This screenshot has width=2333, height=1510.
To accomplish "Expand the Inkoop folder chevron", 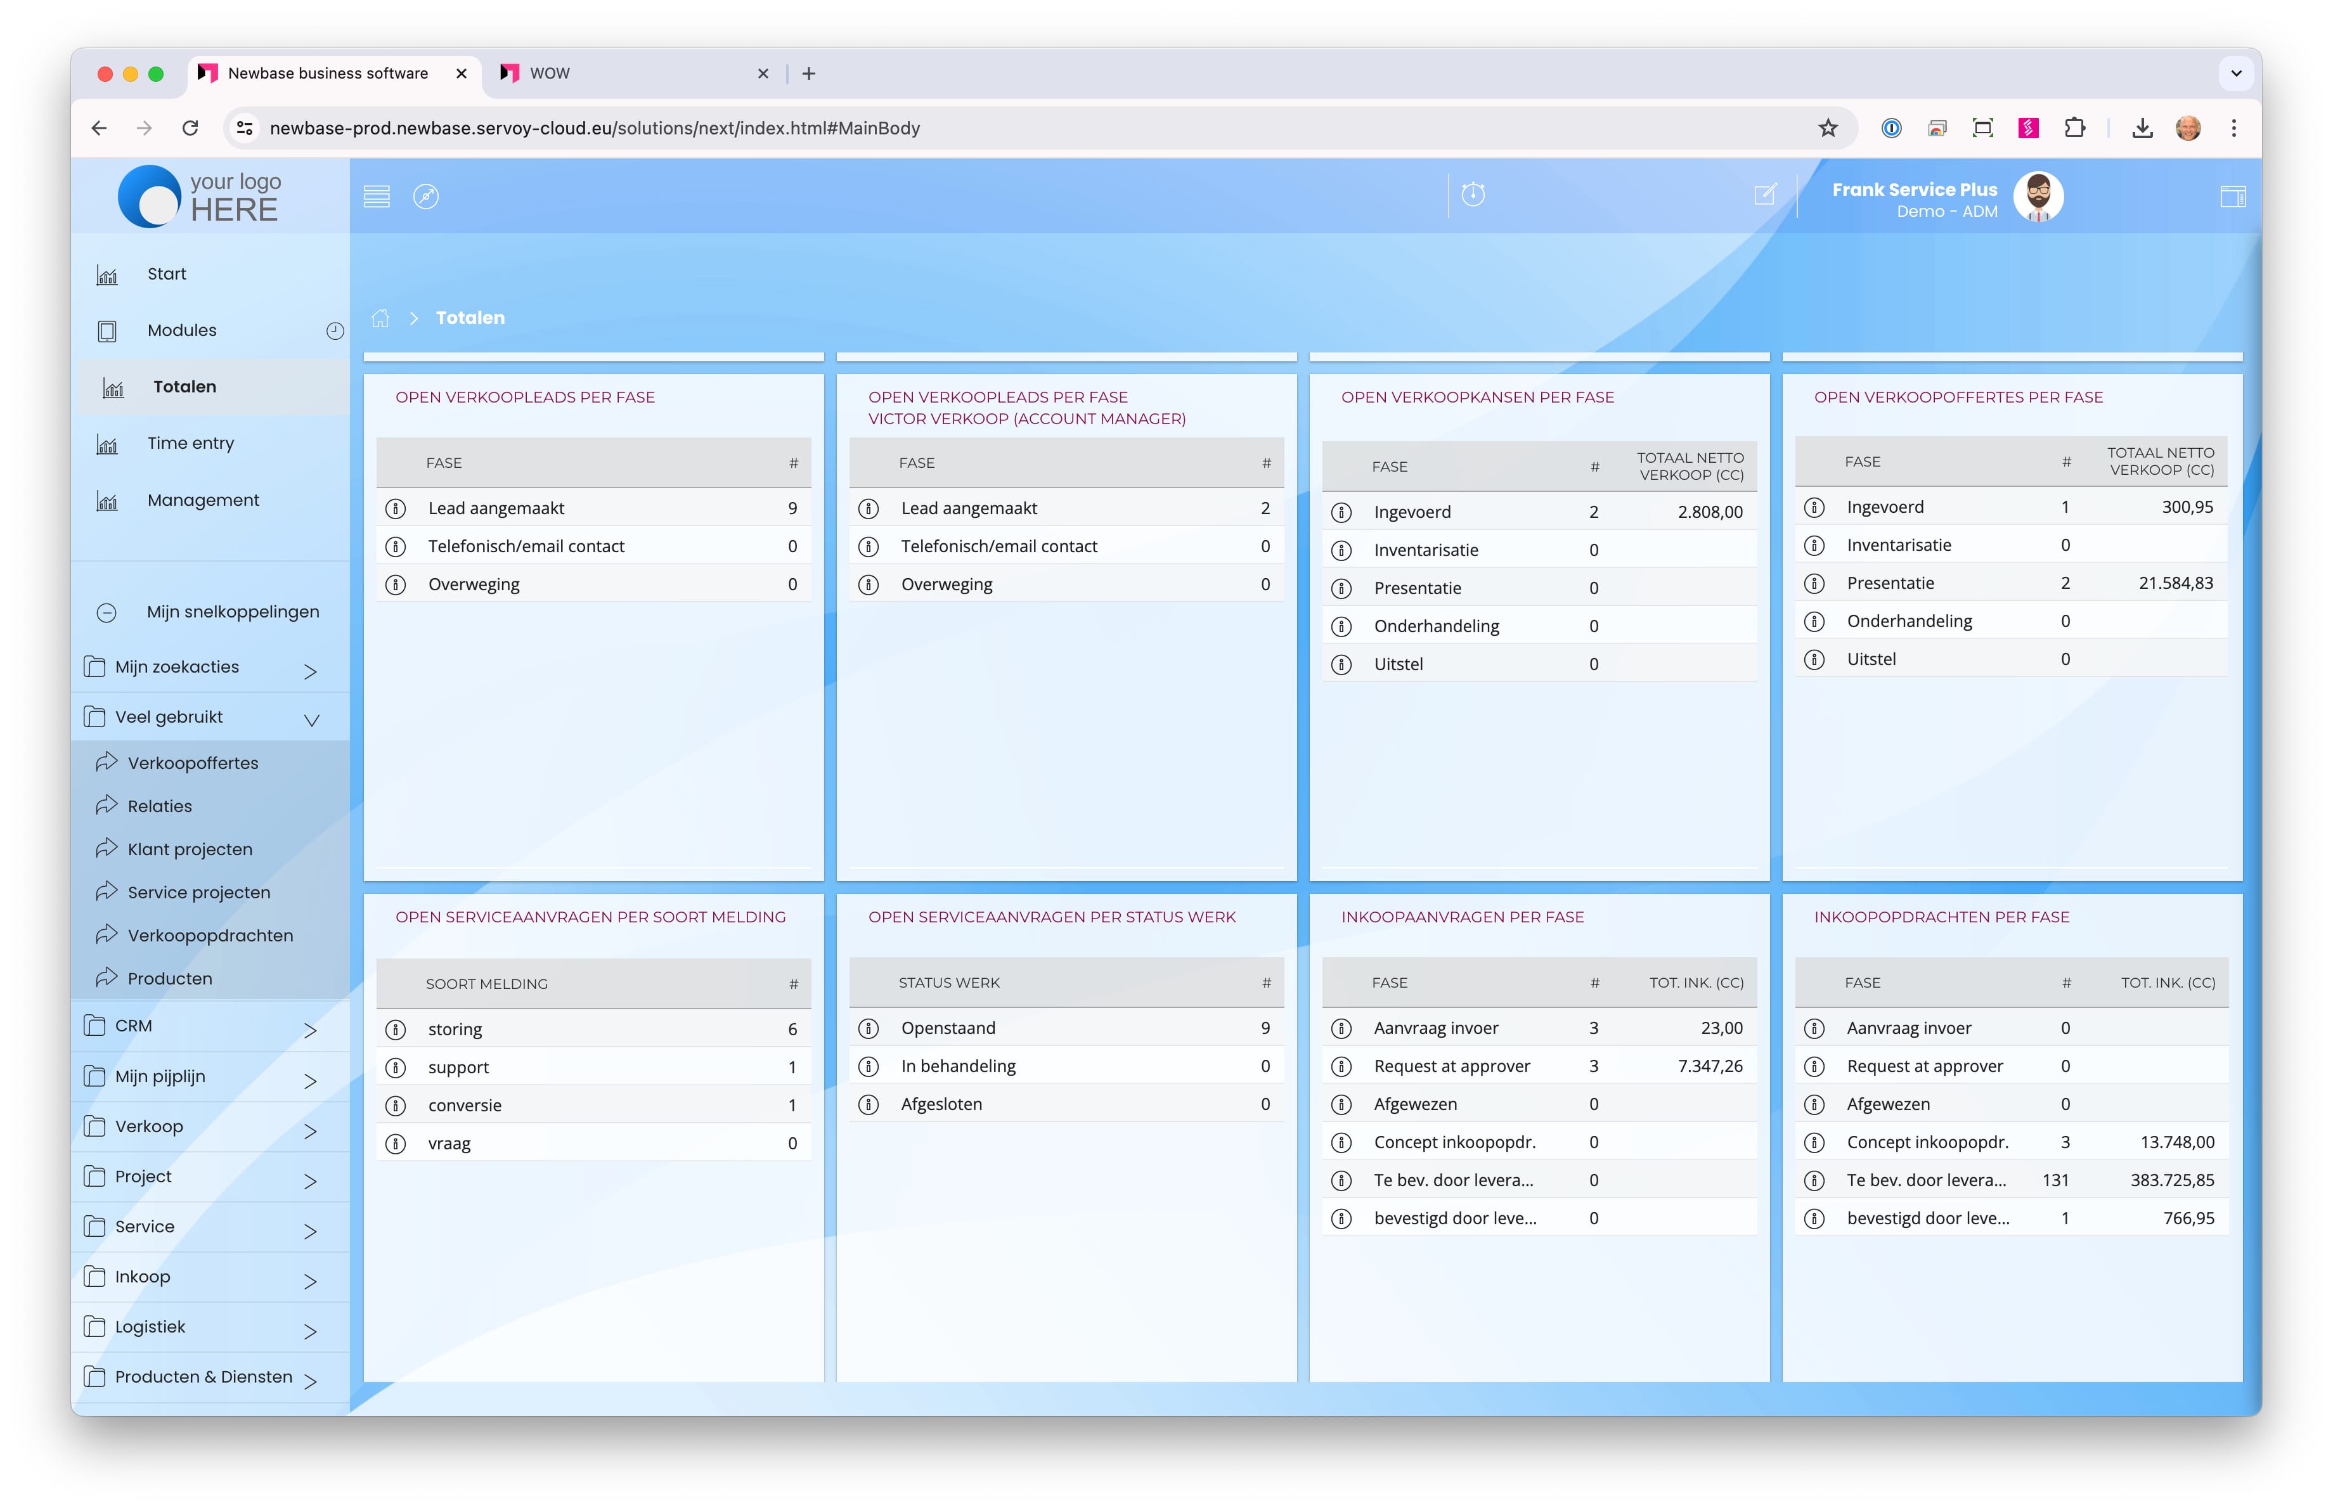I will click(x=311, y=1281).
